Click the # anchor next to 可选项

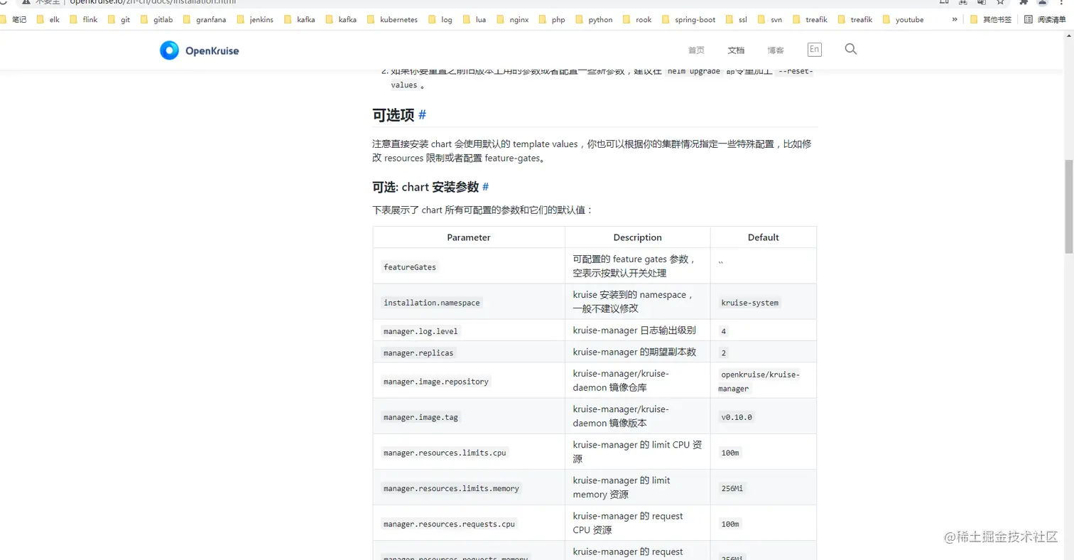pos(423,114)
